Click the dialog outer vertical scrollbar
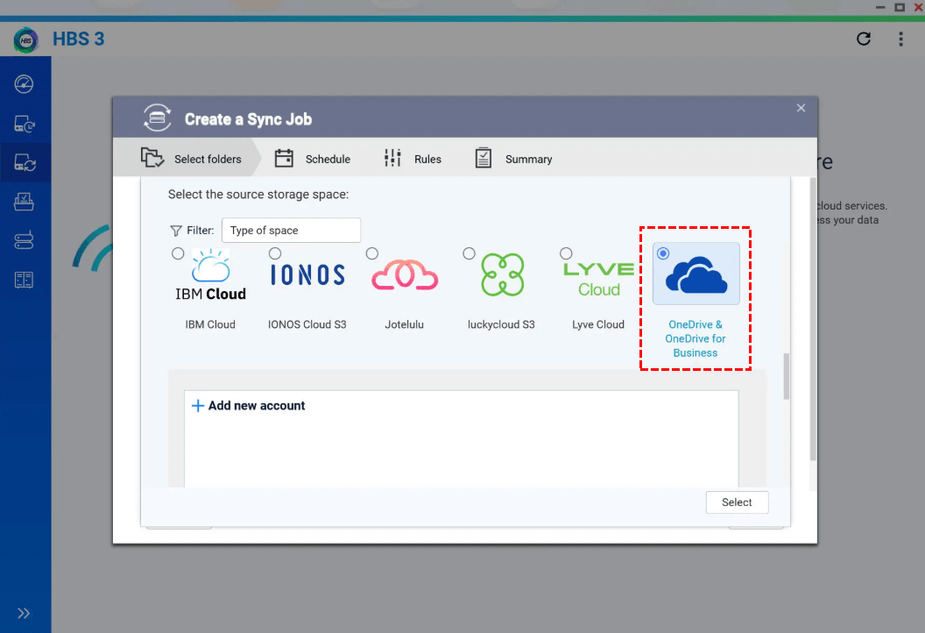 click(813, 319)
